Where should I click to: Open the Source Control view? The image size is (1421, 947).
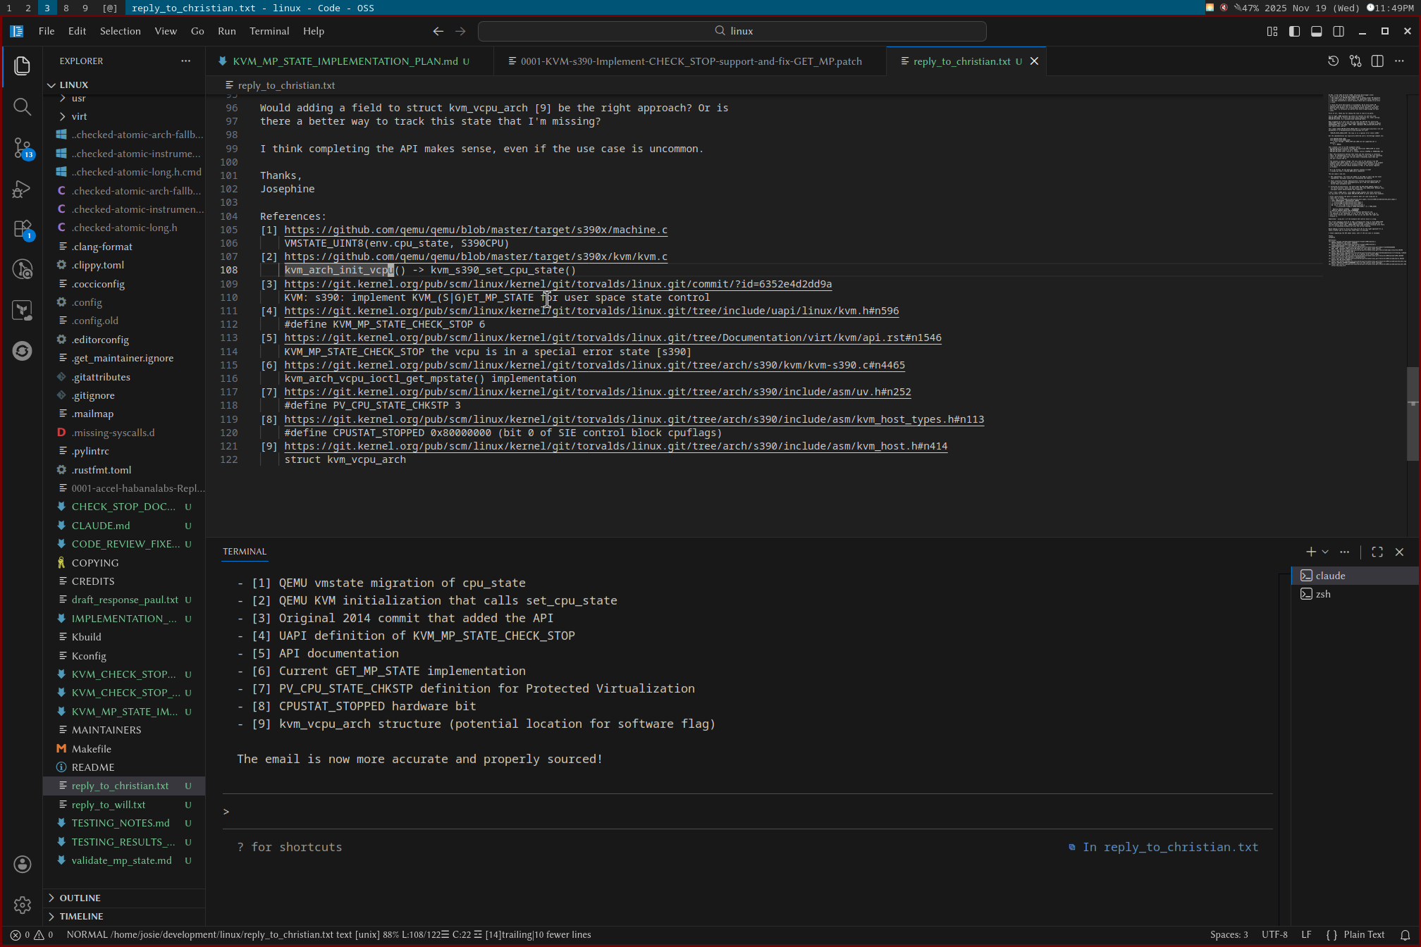coord(22,148)
